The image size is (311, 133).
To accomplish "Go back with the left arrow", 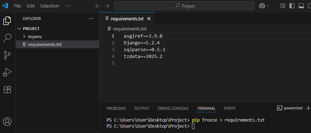I will (x=97, y=6).
